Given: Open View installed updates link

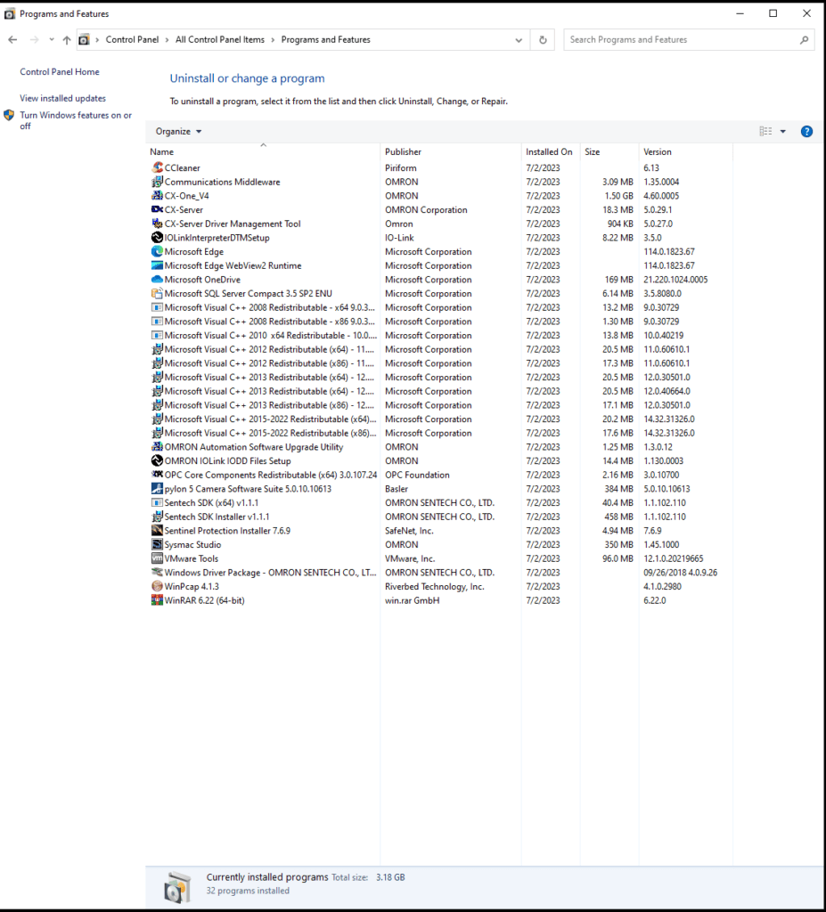Looking at the screenshot, I should [x=63, y=98].
